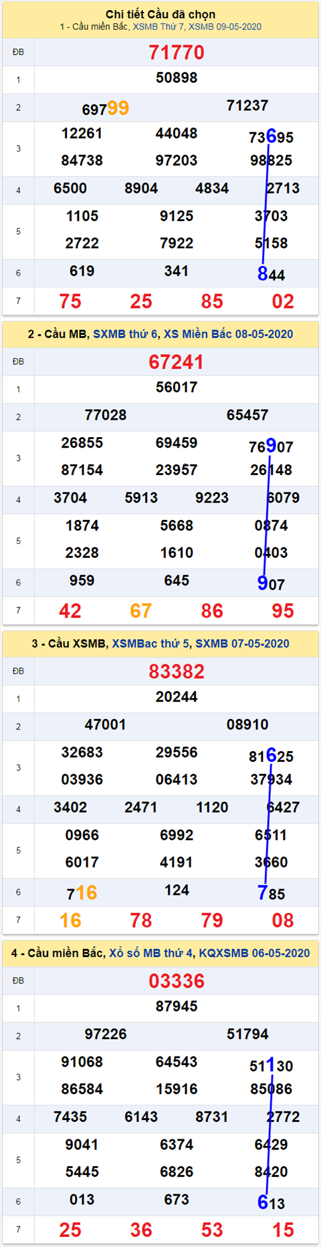This screenshot has width=321, height=1247.
Task: Select special prize number 71770
Action: point(177,52)
